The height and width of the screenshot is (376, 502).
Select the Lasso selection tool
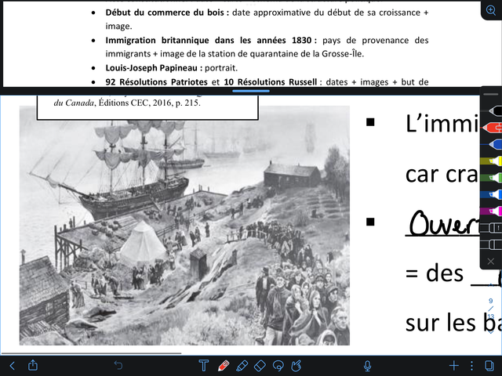(278, 366)
